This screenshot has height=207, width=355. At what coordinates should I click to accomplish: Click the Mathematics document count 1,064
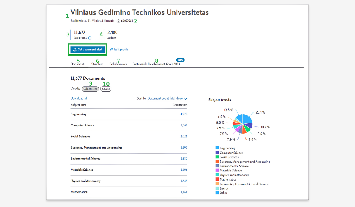click(184, 192)
